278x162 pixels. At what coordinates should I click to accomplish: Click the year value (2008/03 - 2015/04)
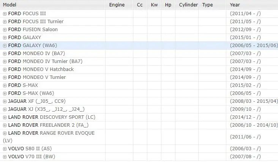pos(254,101)
